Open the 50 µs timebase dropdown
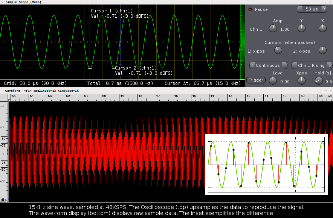The image size is (333, 218). point(312,9)
